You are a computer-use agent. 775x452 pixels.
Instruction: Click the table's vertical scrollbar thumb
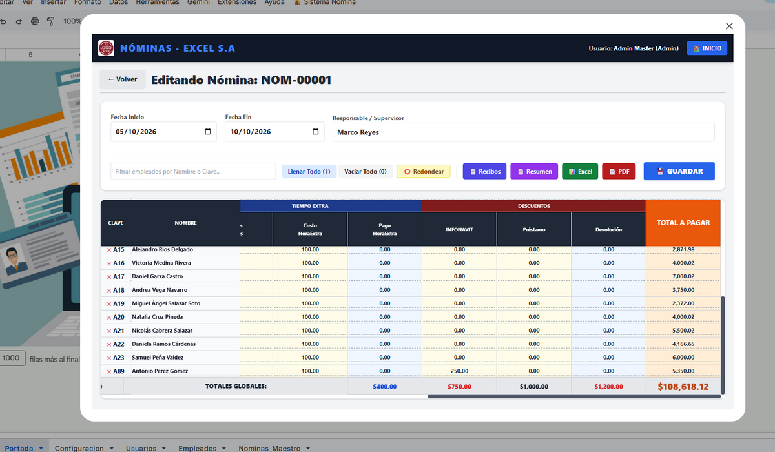(x=723, y=344)
